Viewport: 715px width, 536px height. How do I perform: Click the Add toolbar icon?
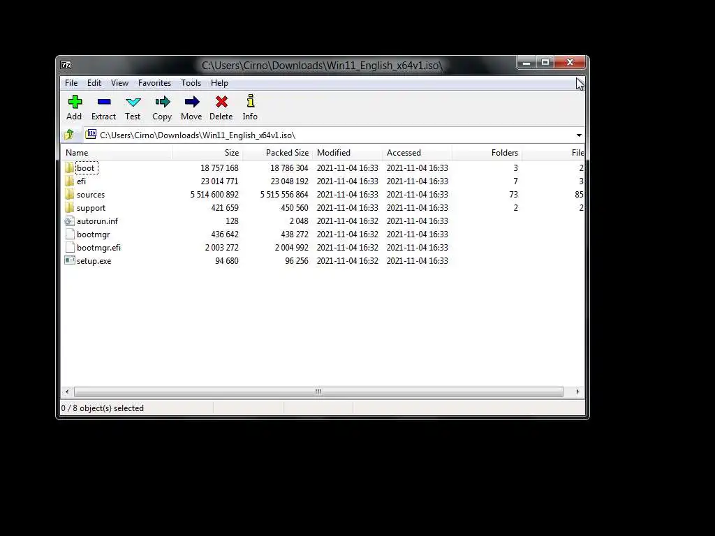click(75, 102)
